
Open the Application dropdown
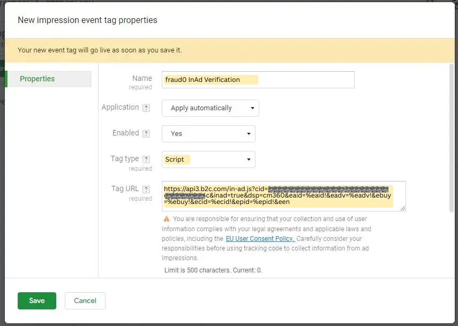210,108
